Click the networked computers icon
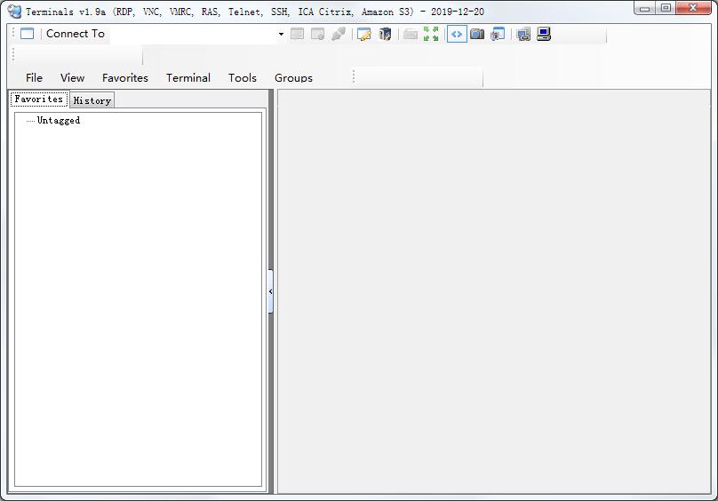This screenshot has width=718, height=501. [x=523, y=34]
